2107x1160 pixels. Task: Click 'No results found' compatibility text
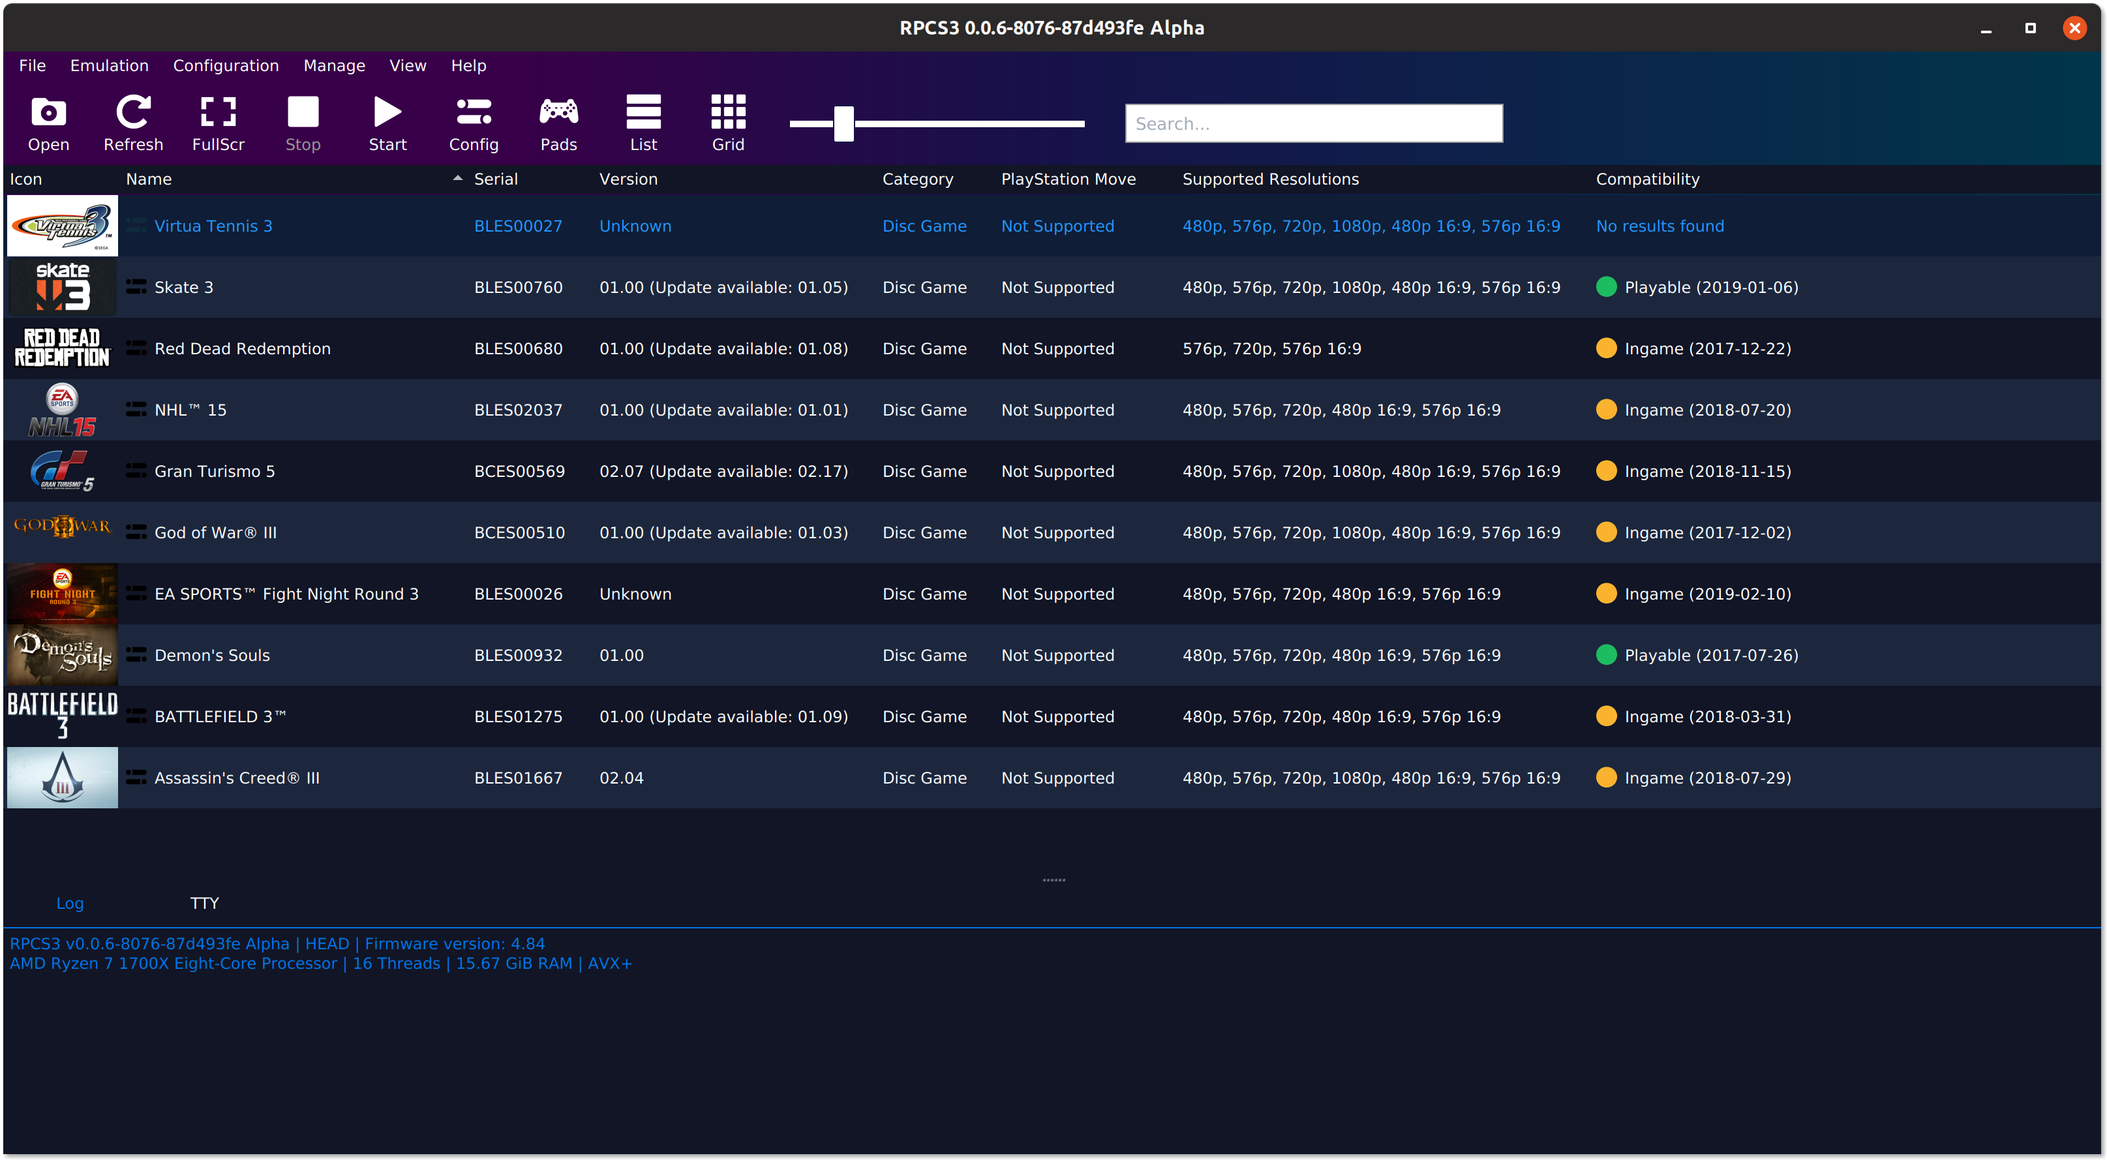pos(1660,226)
